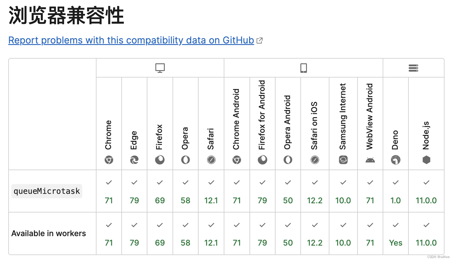Click the desktop monitor category icon
This screenshot has width=454, height=261.
coord(160,68)
